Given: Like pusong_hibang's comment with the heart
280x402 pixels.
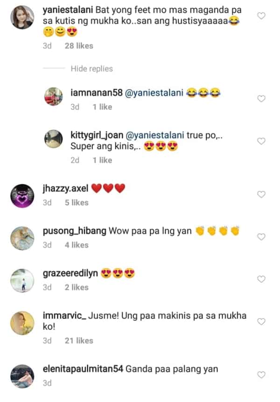Looking at the screenshot, I should coord(261,237).
